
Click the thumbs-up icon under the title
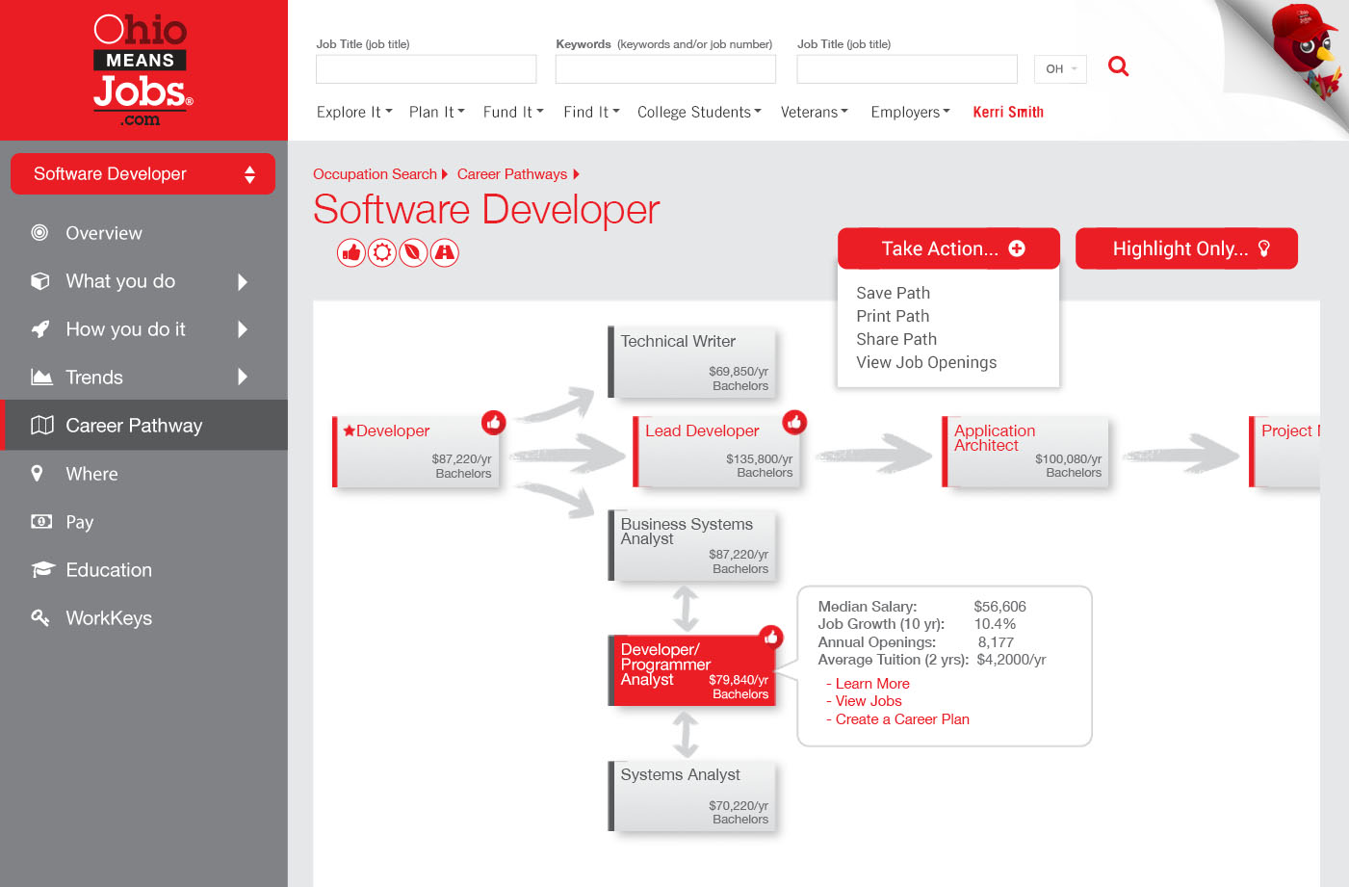pyautogui.click(x=351, y=252)
